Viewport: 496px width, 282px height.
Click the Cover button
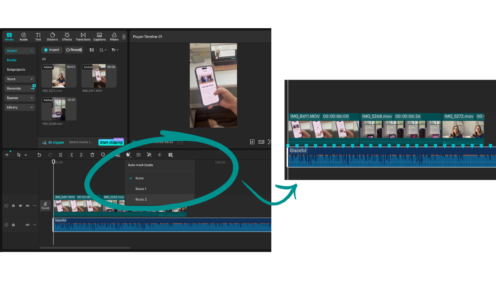click(x=45, y=205)
